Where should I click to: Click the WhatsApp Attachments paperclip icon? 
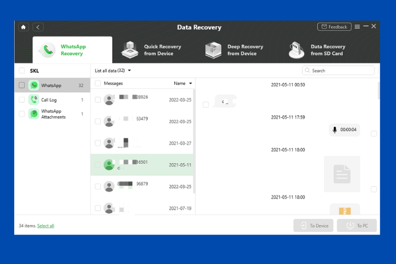[34, 114]
